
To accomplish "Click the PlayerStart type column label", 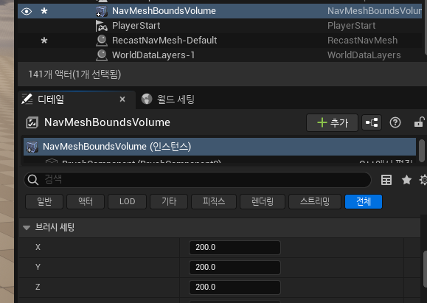I will click(x=351, y=26).
